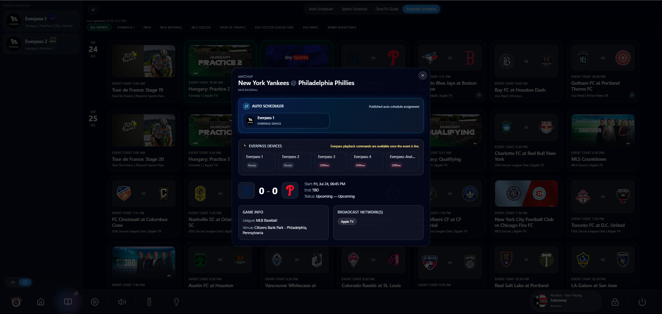Image resolution: width=662 pixels, height=314 pixels.
Task: Open the Tour de France Stage 20 thumbnail
Action: point(143,130)
